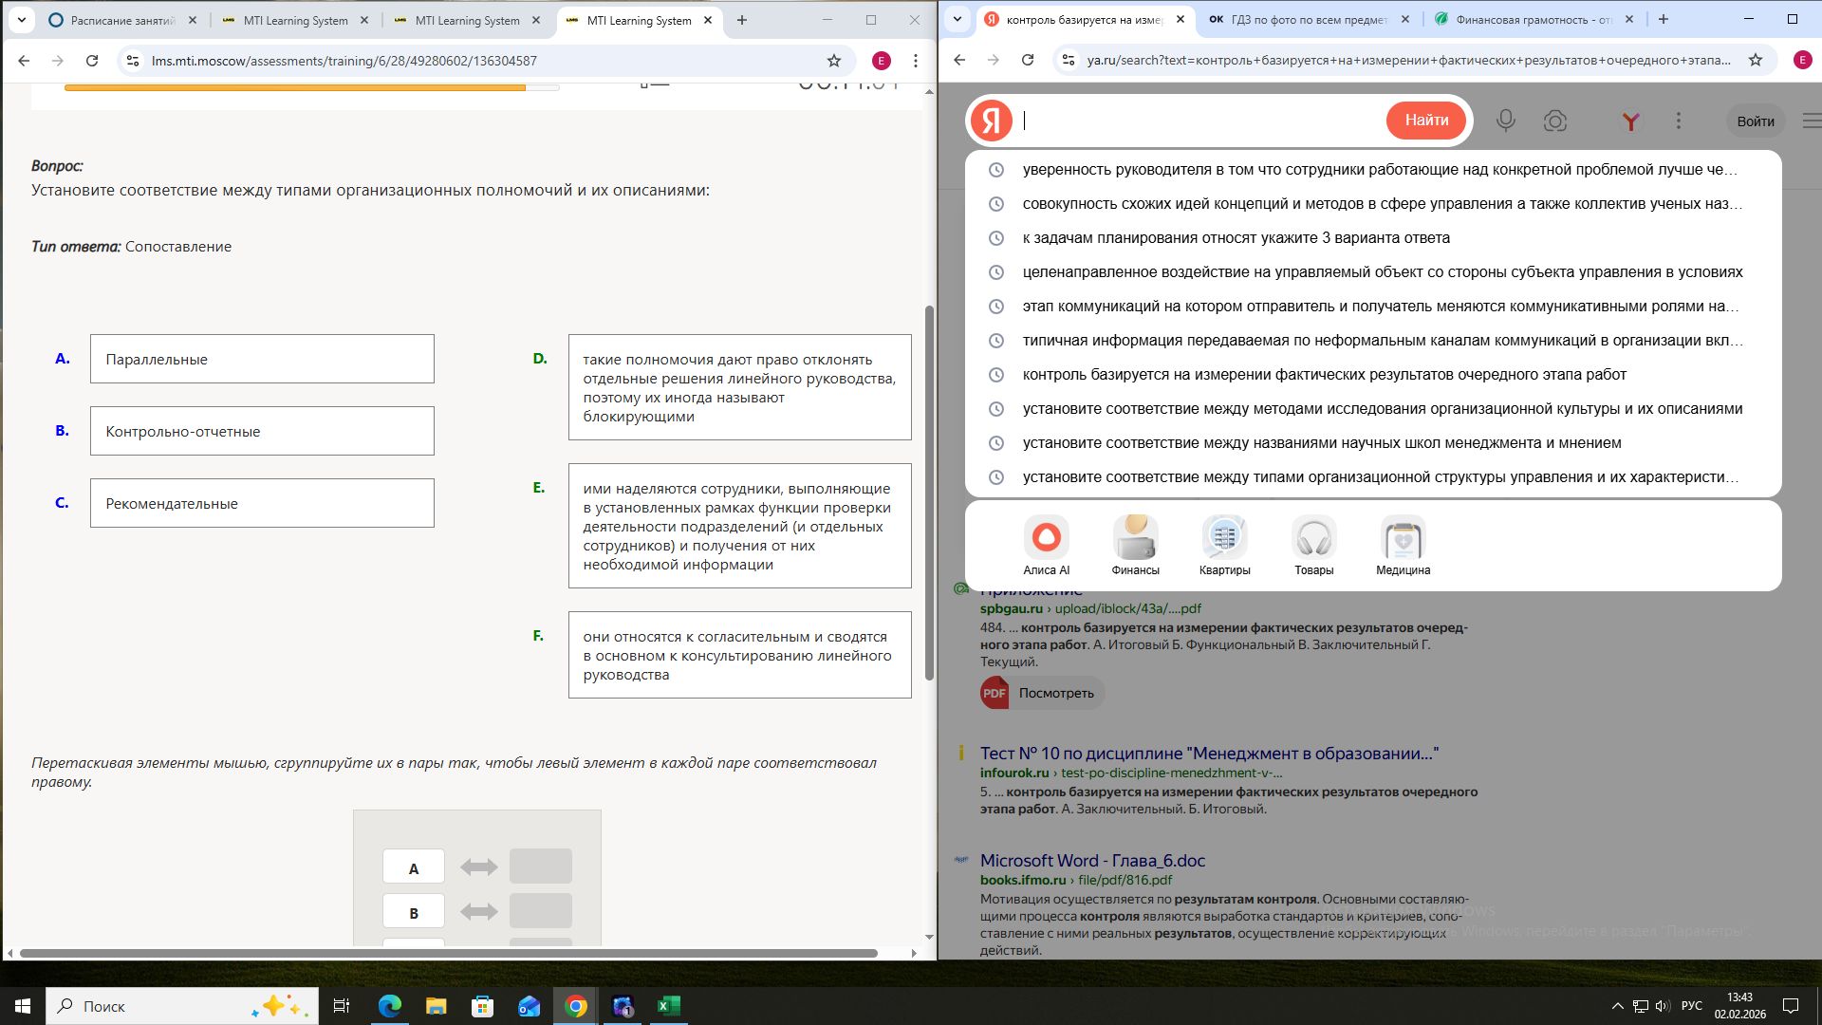Screen dimensions: 1822x1025
Task: Open Excel from the taskbar
Action: 669,1006
